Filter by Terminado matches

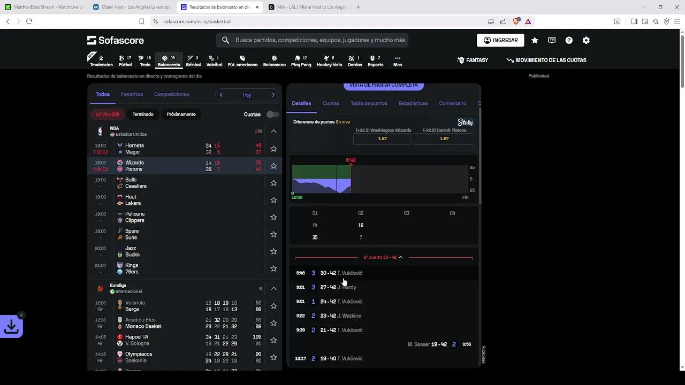143,114
